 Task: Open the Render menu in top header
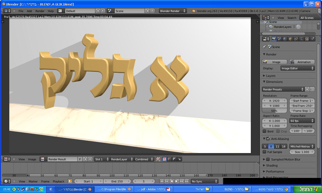coord(40,11)
